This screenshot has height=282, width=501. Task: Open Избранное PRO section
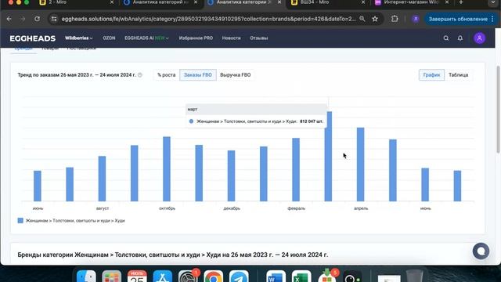196,38
